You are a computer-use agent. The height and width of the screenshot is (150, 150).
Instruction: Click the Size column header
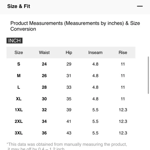click(19, 52)
